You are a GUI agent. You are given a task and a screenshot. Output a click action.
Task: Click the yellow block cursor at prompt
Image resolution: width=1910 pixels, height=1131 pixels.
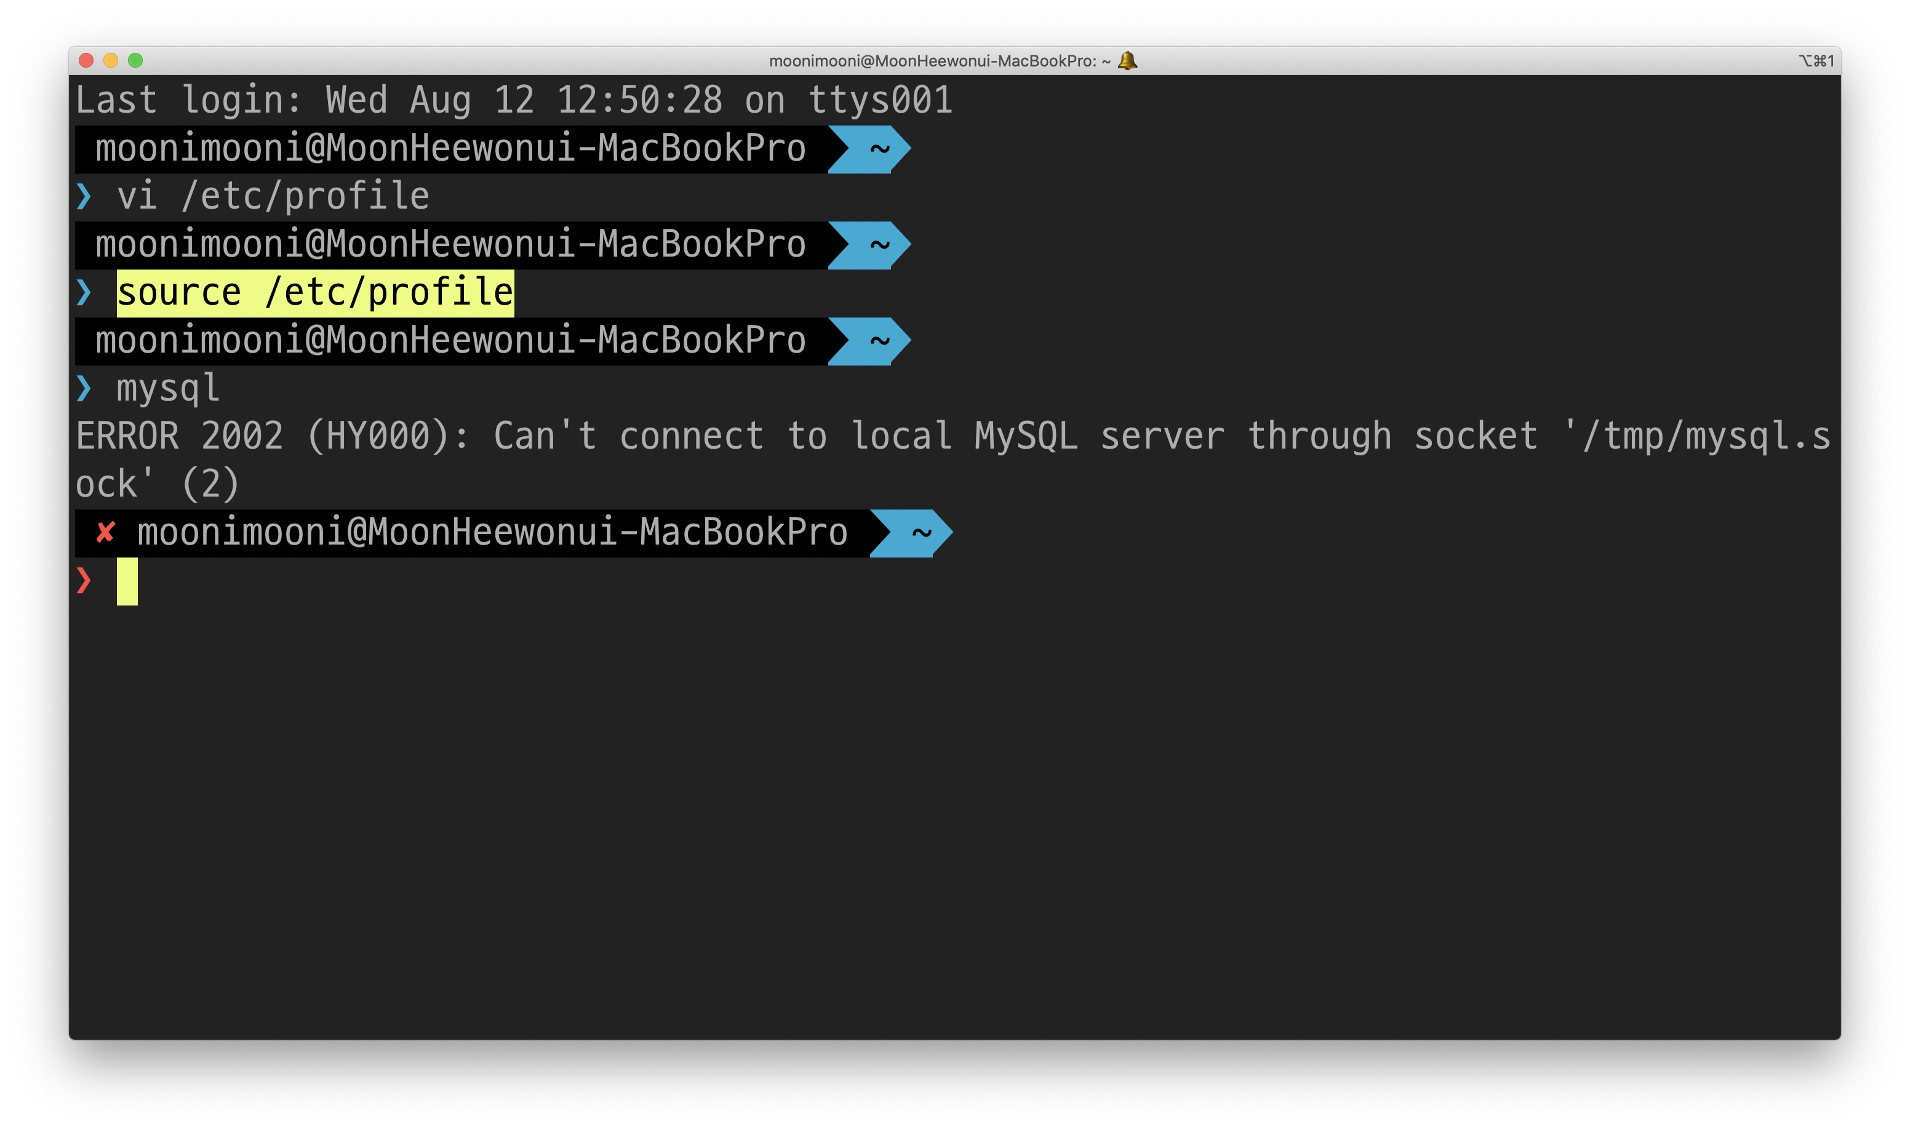[x=127, y=581]
